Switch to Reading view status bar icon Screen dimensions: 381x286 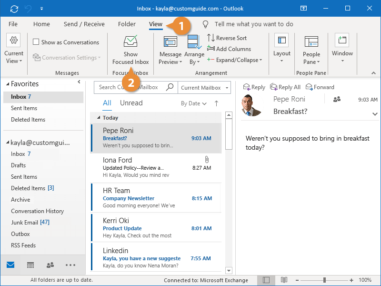[284, 280]
